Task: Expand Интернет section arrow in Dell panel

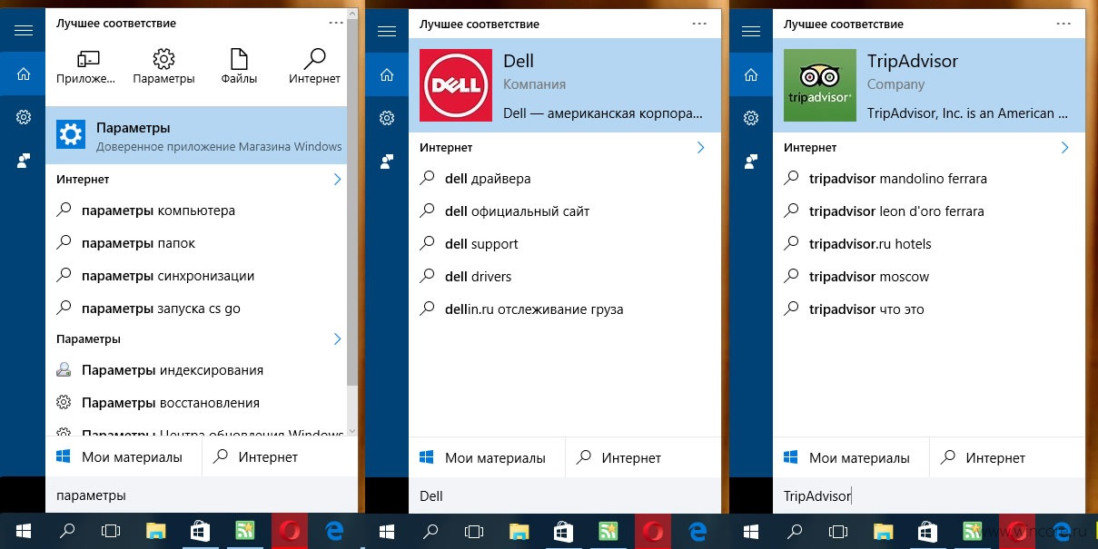Action: (x=700, y=147)
